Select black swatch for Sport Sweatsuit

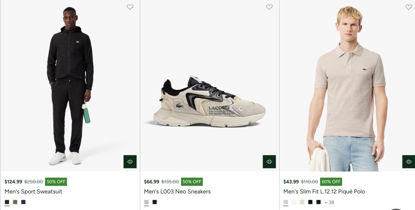pos(7,202)
